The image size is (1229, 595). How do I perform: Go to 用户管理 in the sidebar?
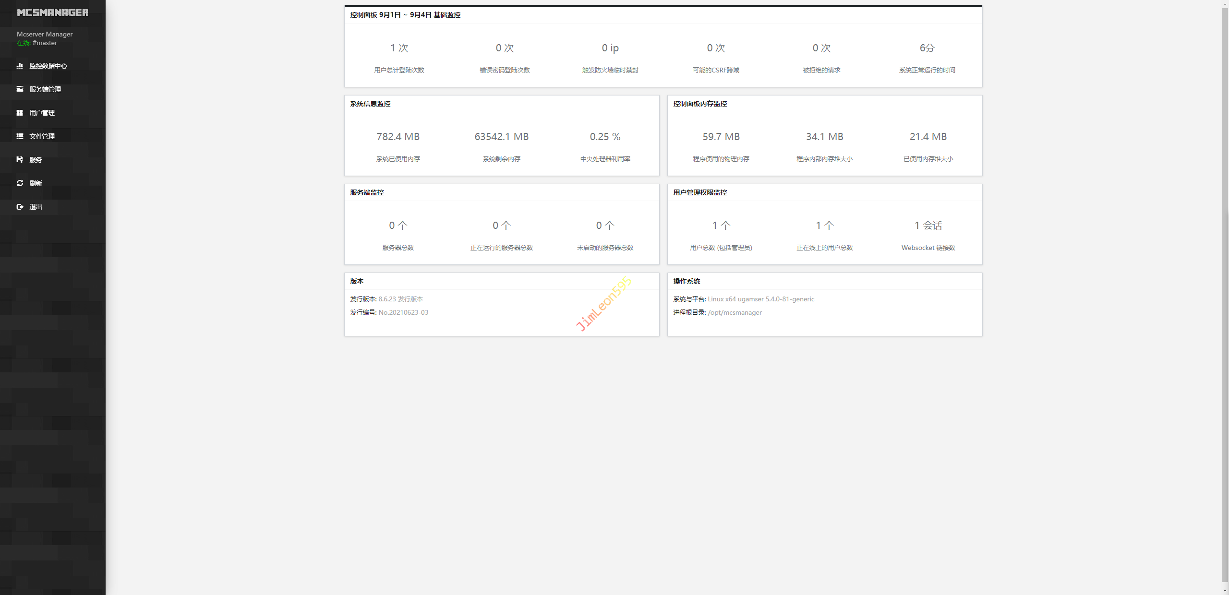coord(42,113)
